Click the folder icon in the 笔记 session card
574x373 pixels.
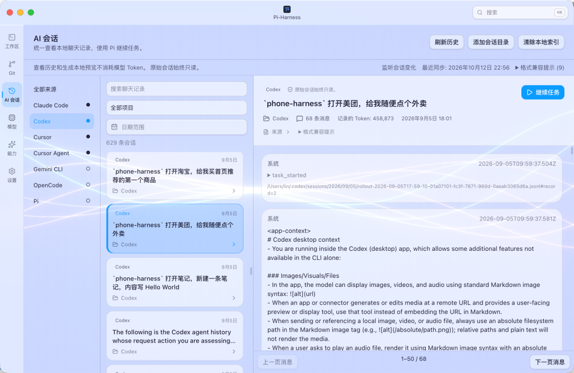tap(115, 298)
